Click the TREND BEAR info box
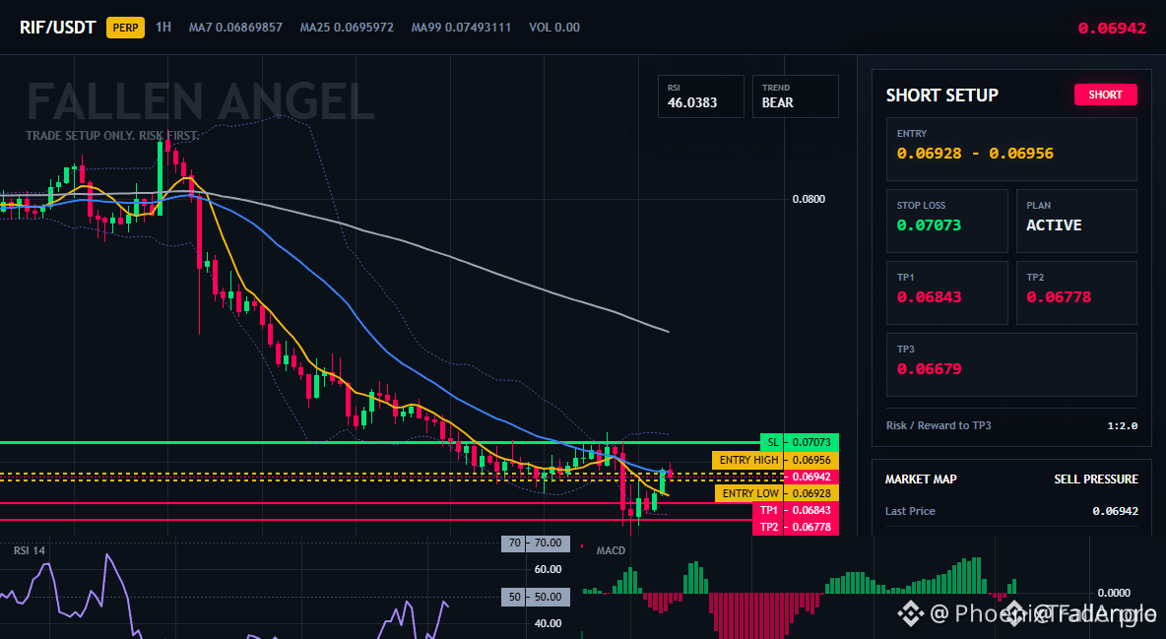 tap(795, 96)
